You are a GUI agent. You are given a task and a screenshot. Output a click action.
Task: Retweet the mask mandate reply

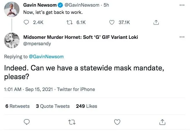[71, 122]
